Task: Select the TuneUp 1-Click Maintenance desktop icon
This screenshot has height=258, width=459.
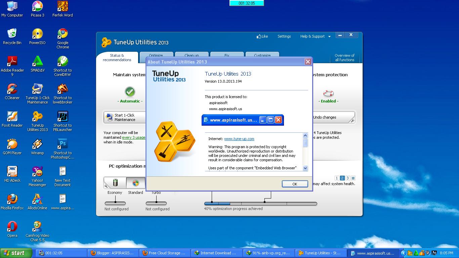Action: (x=37, y=94)
